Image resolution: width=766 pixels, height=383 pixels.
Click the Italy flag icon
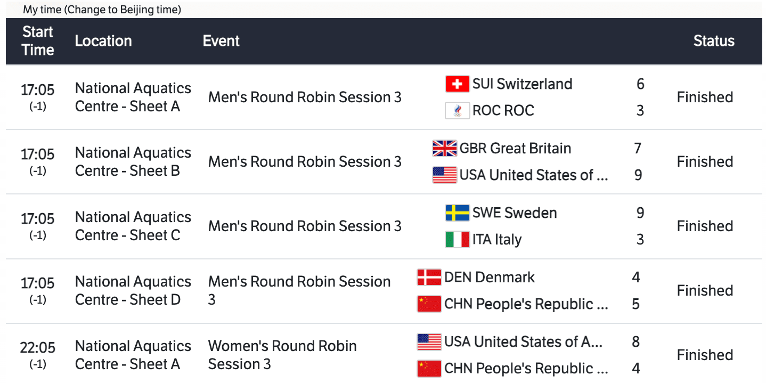pyautogui.click(x=457, y=240)
